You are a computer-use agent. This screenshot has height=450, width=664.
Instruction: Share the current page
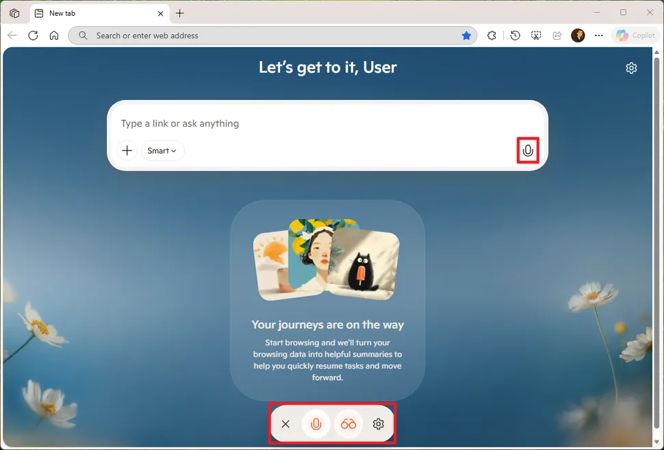click(557, 35)
